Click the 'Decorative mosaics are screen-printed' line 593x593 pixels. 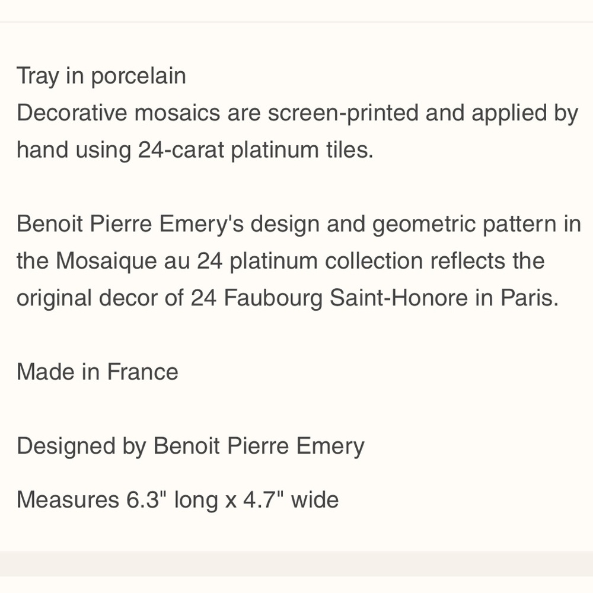(297, 113)
